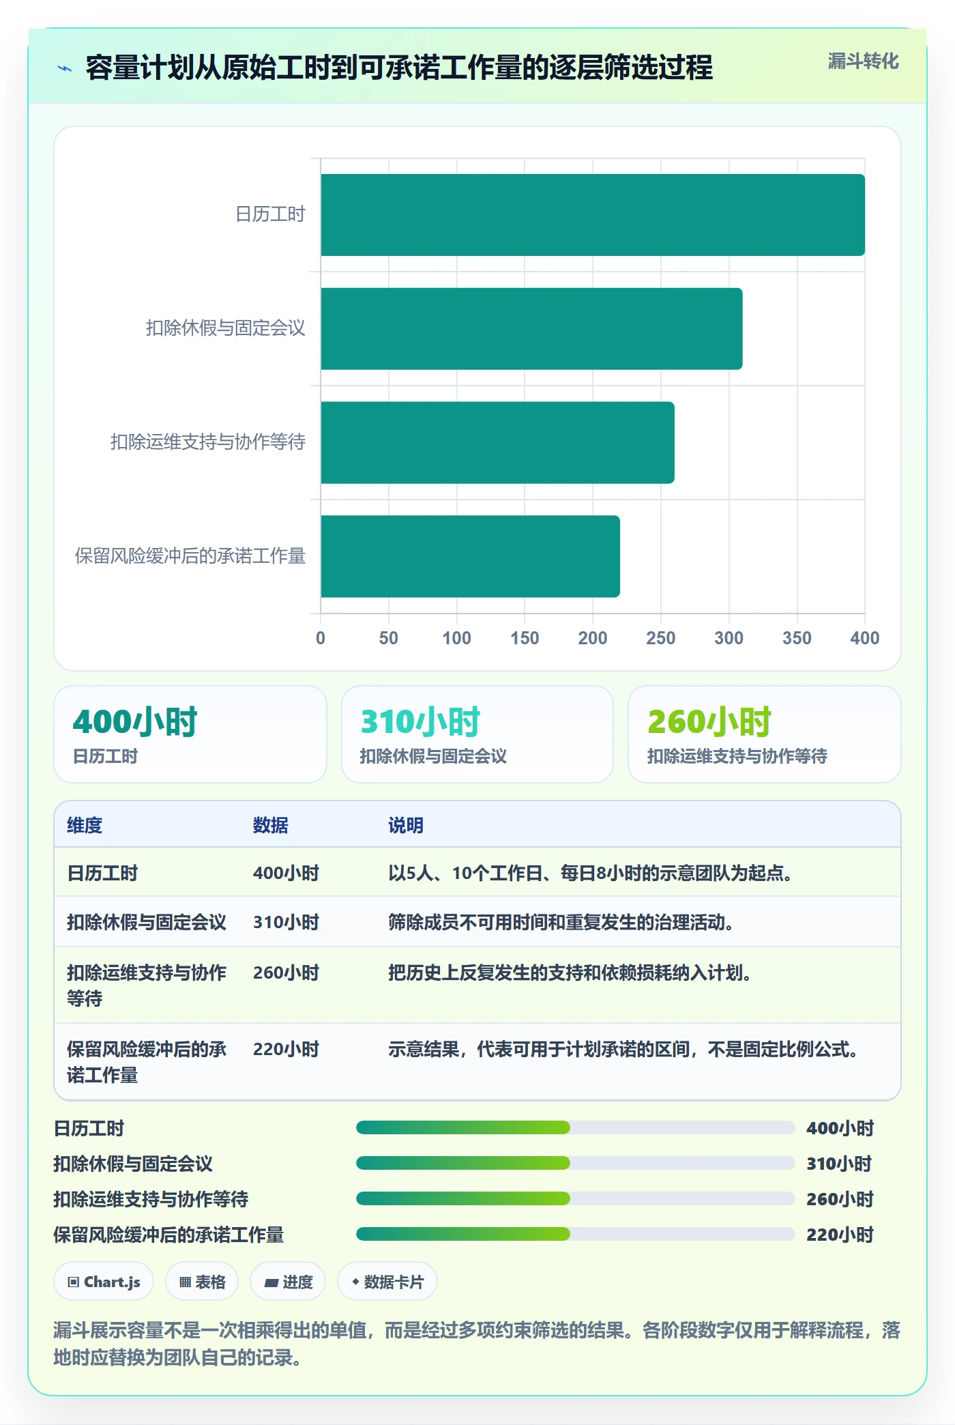Click 310小时 value beside progress bar
The width and height of the screenshot is (955, 1425).
(839, 1164)
